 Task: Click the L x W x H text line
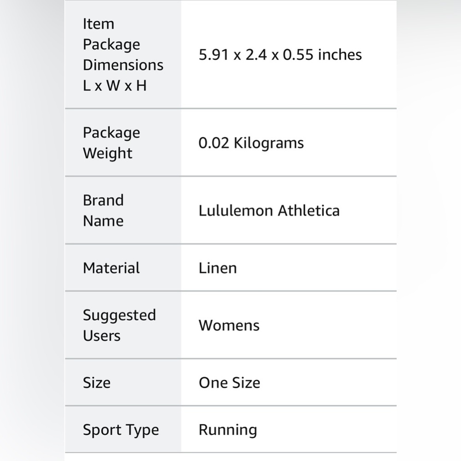click(115, 86)
